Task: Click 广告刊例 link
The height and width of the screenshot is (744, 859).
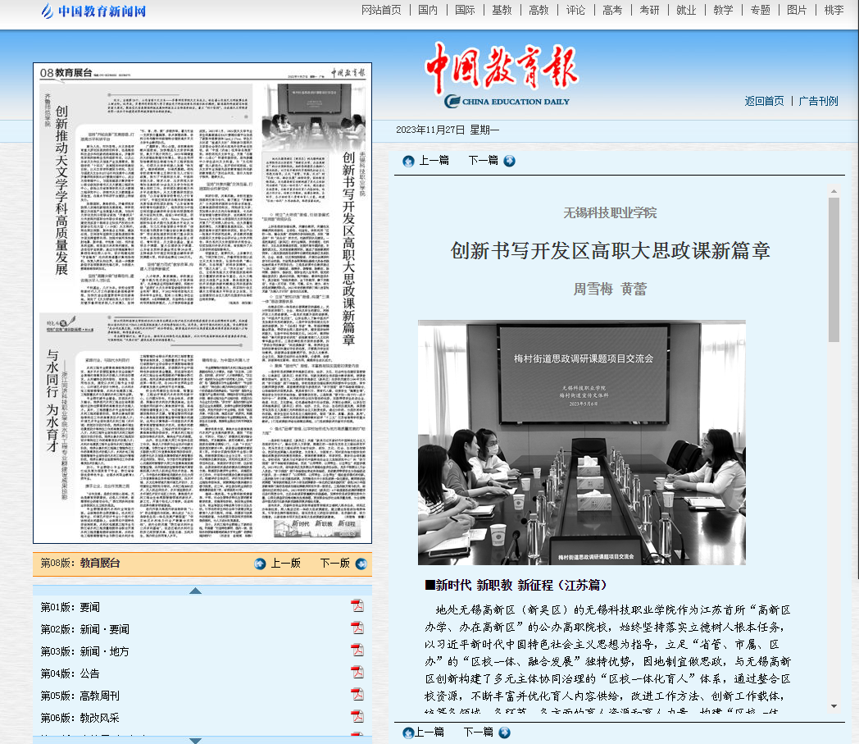Action: click(819, 101)
